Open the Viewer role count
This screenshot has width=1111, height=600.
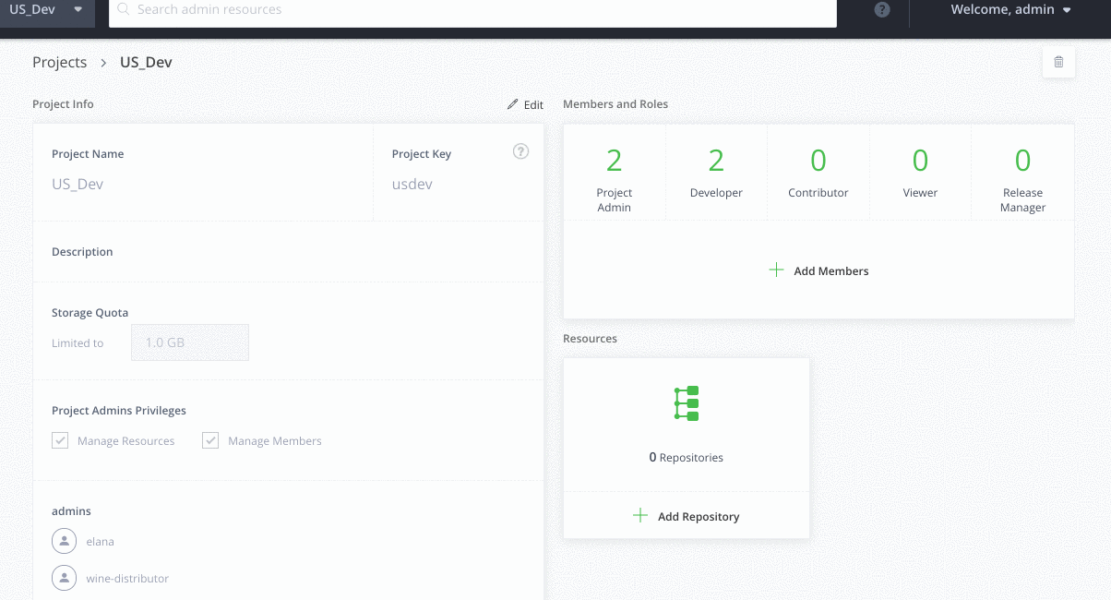[x=920, y=172]
